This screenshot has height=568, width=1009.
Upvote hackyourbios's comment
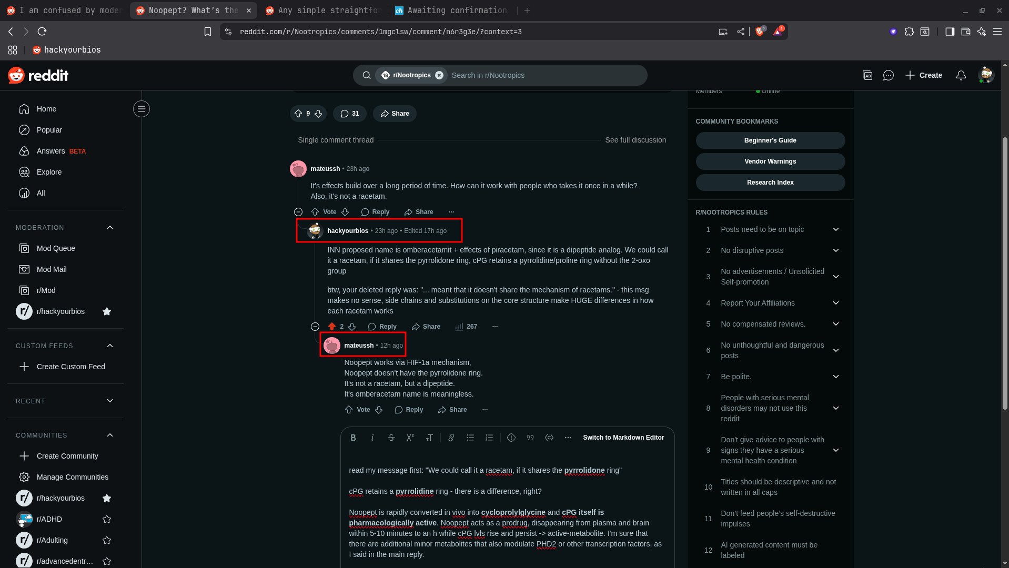click(x=331, y=327)
